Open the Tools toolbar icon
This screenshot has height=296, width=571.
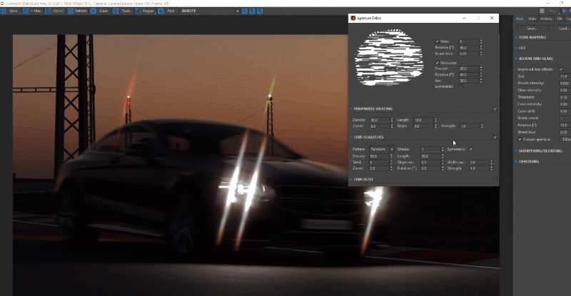[116, 11]
